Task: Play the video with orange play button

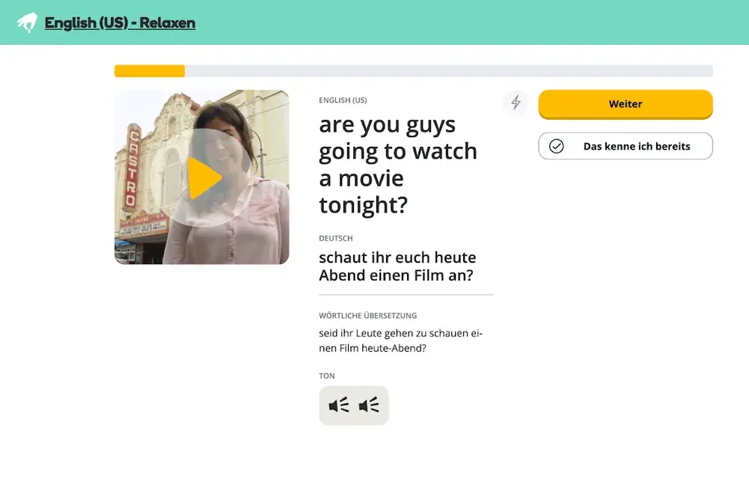Action: (204, 177)
